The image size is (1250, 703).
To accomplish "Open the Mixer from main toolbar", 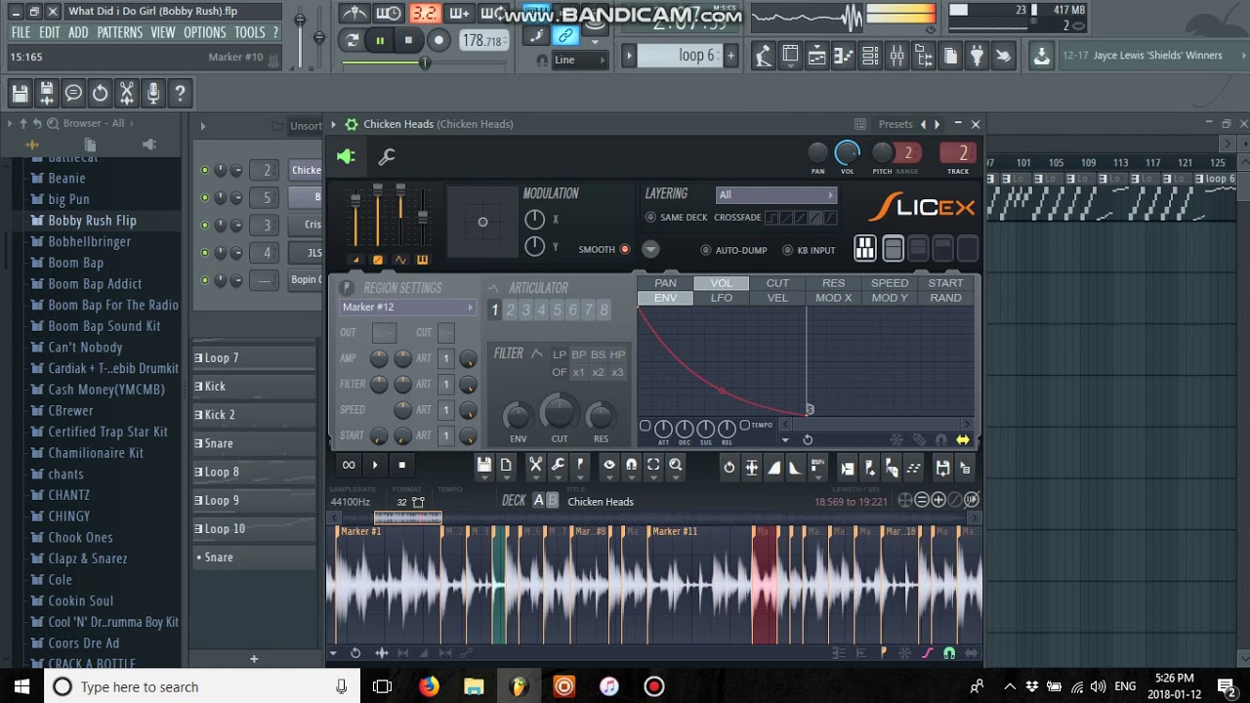I will click(896, 56).
